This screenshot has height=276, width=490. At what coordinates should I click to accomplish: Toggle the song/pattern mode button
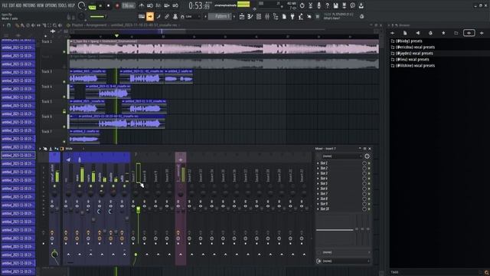(92, 6)
